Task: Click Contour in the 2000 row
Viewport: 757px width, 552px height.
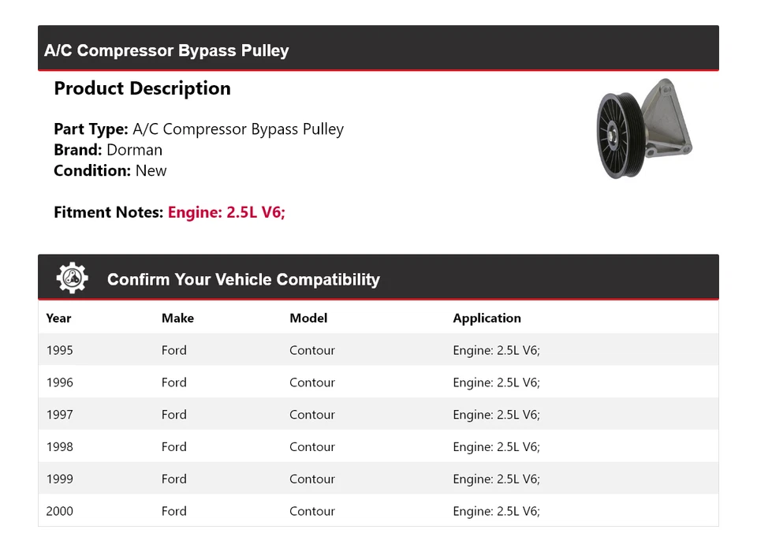Action: click(x=312, y=511)
